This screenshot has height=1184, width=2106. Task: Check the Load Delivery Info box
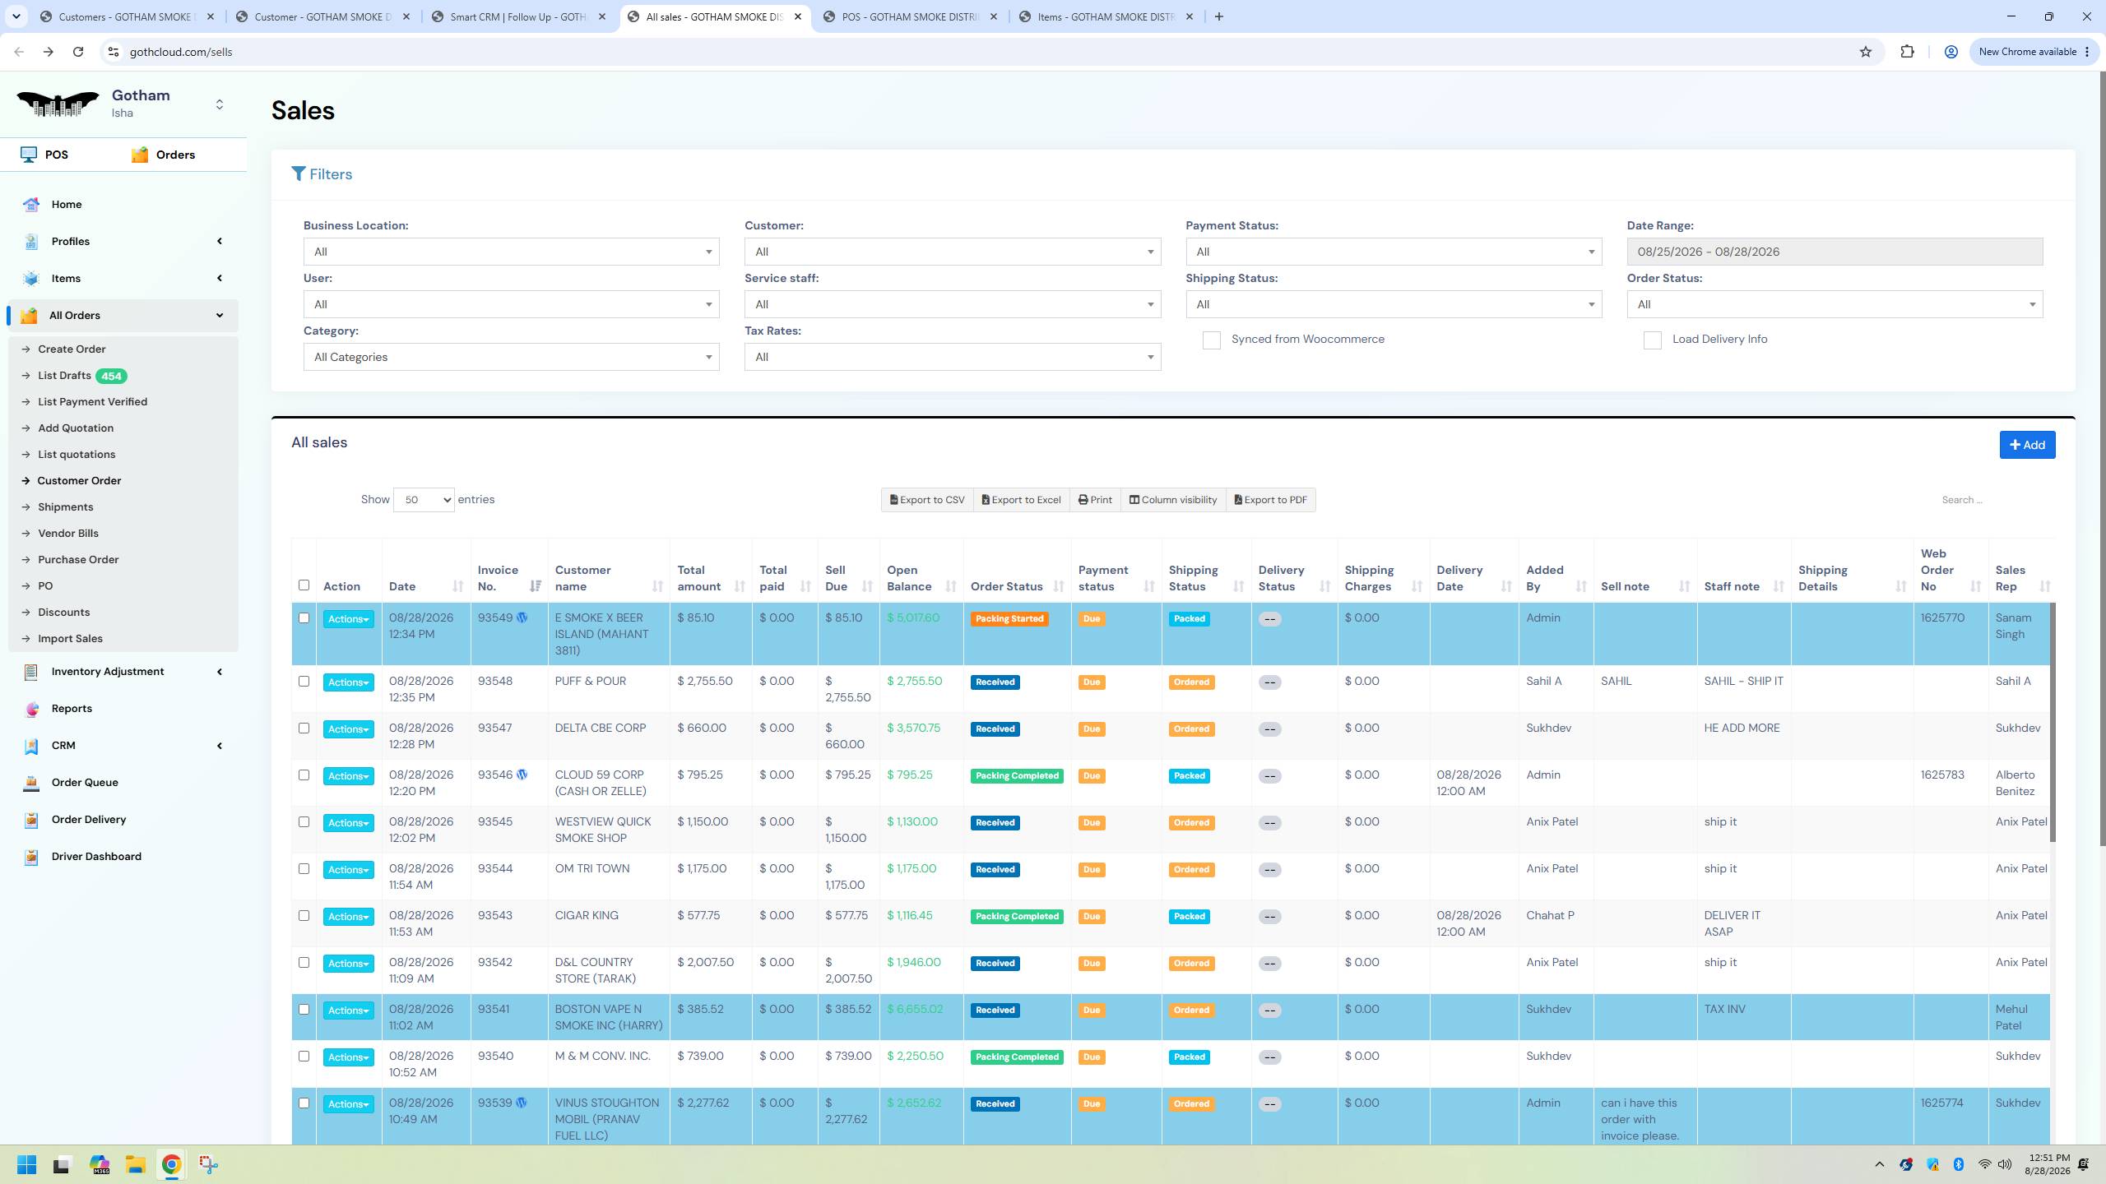1653,340
